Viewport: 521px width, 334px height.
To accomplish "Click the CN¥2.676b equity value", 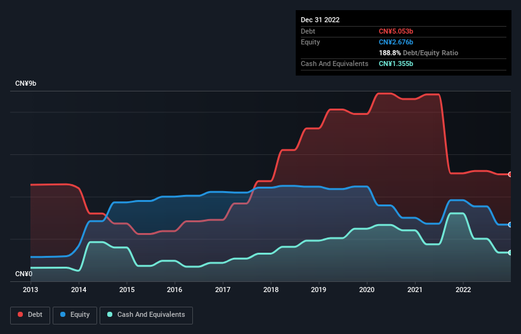I will click(x=396, y=42).
